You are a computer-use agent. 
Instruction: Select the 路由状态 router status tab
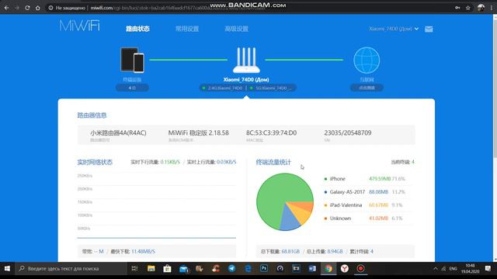click(x=137, y=29)
